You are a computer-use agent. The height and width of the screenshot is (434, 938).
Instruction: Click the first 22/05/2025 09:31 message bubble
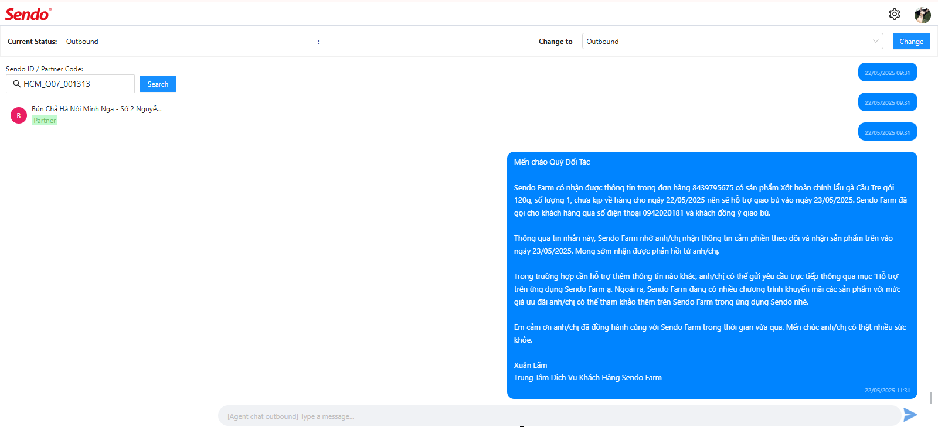tap(888, 73)
